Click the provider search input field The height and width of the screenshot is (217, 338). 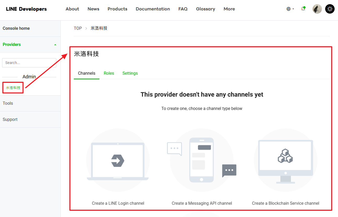[29, 63]
